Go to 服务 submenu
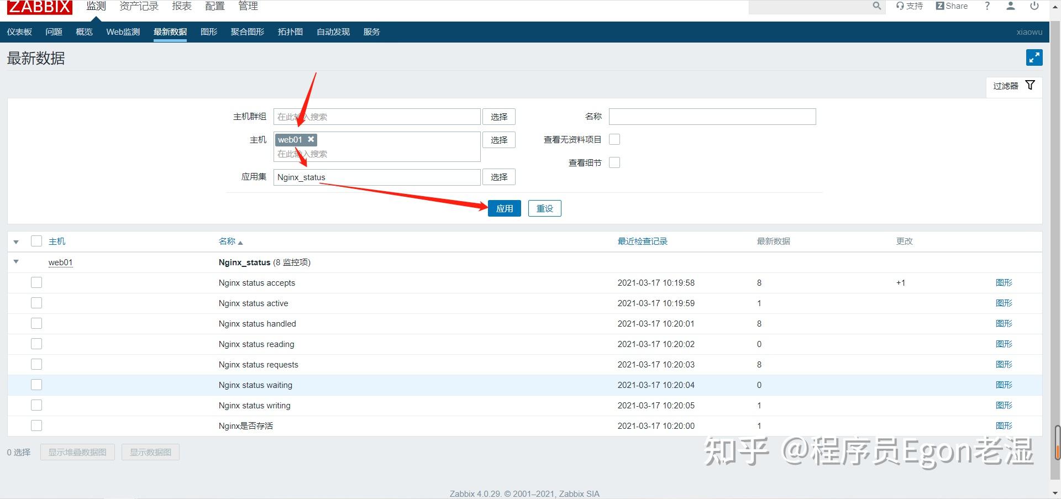Image resolution: width=1061 pixels, height=499 pixels. tap(372, 32)
